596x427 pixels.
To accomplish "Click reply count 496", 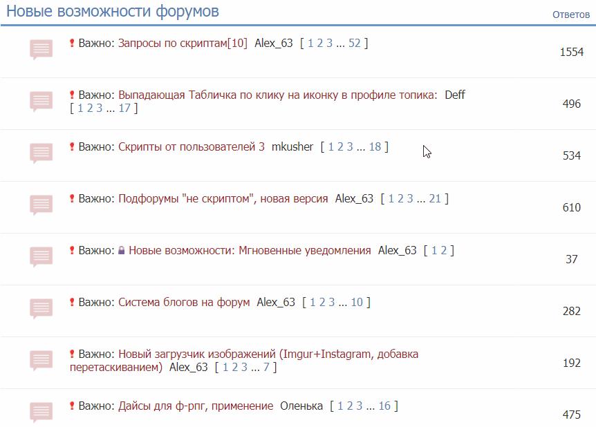I will (571, 104).
